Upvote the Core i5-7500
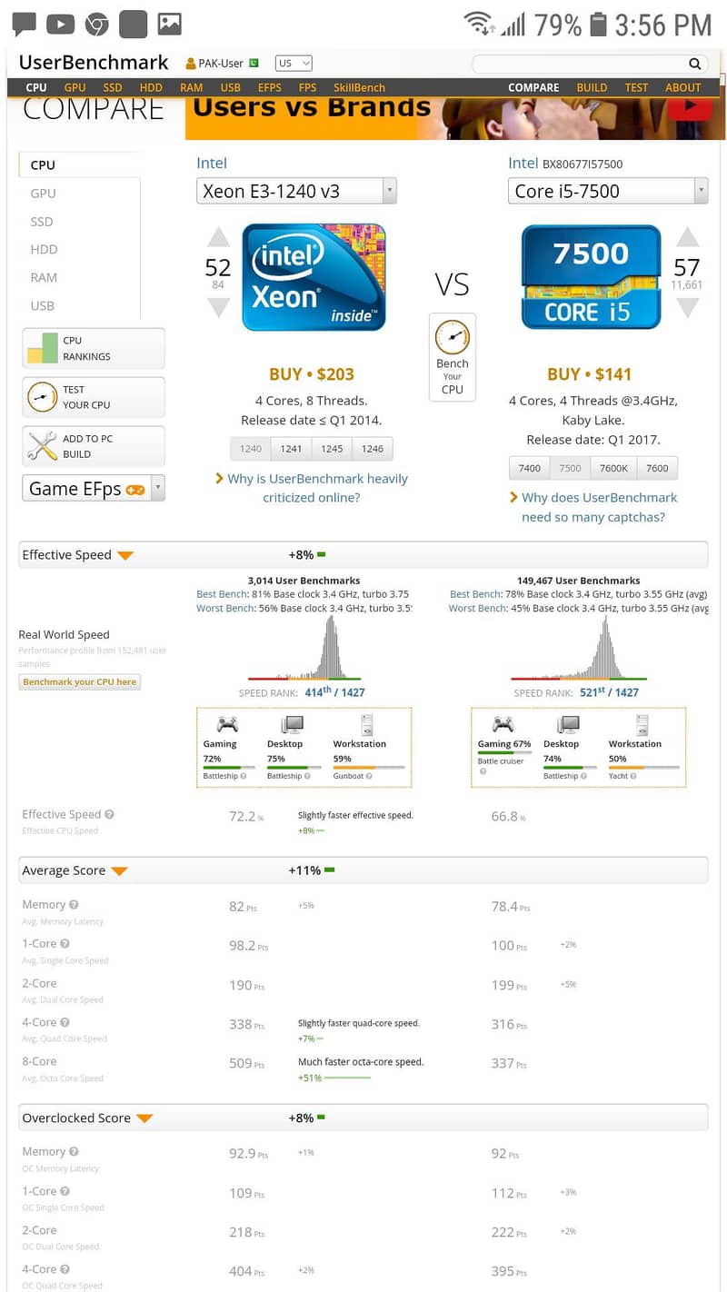This screenshot has width=727, height=1292. tap(688, 237)
